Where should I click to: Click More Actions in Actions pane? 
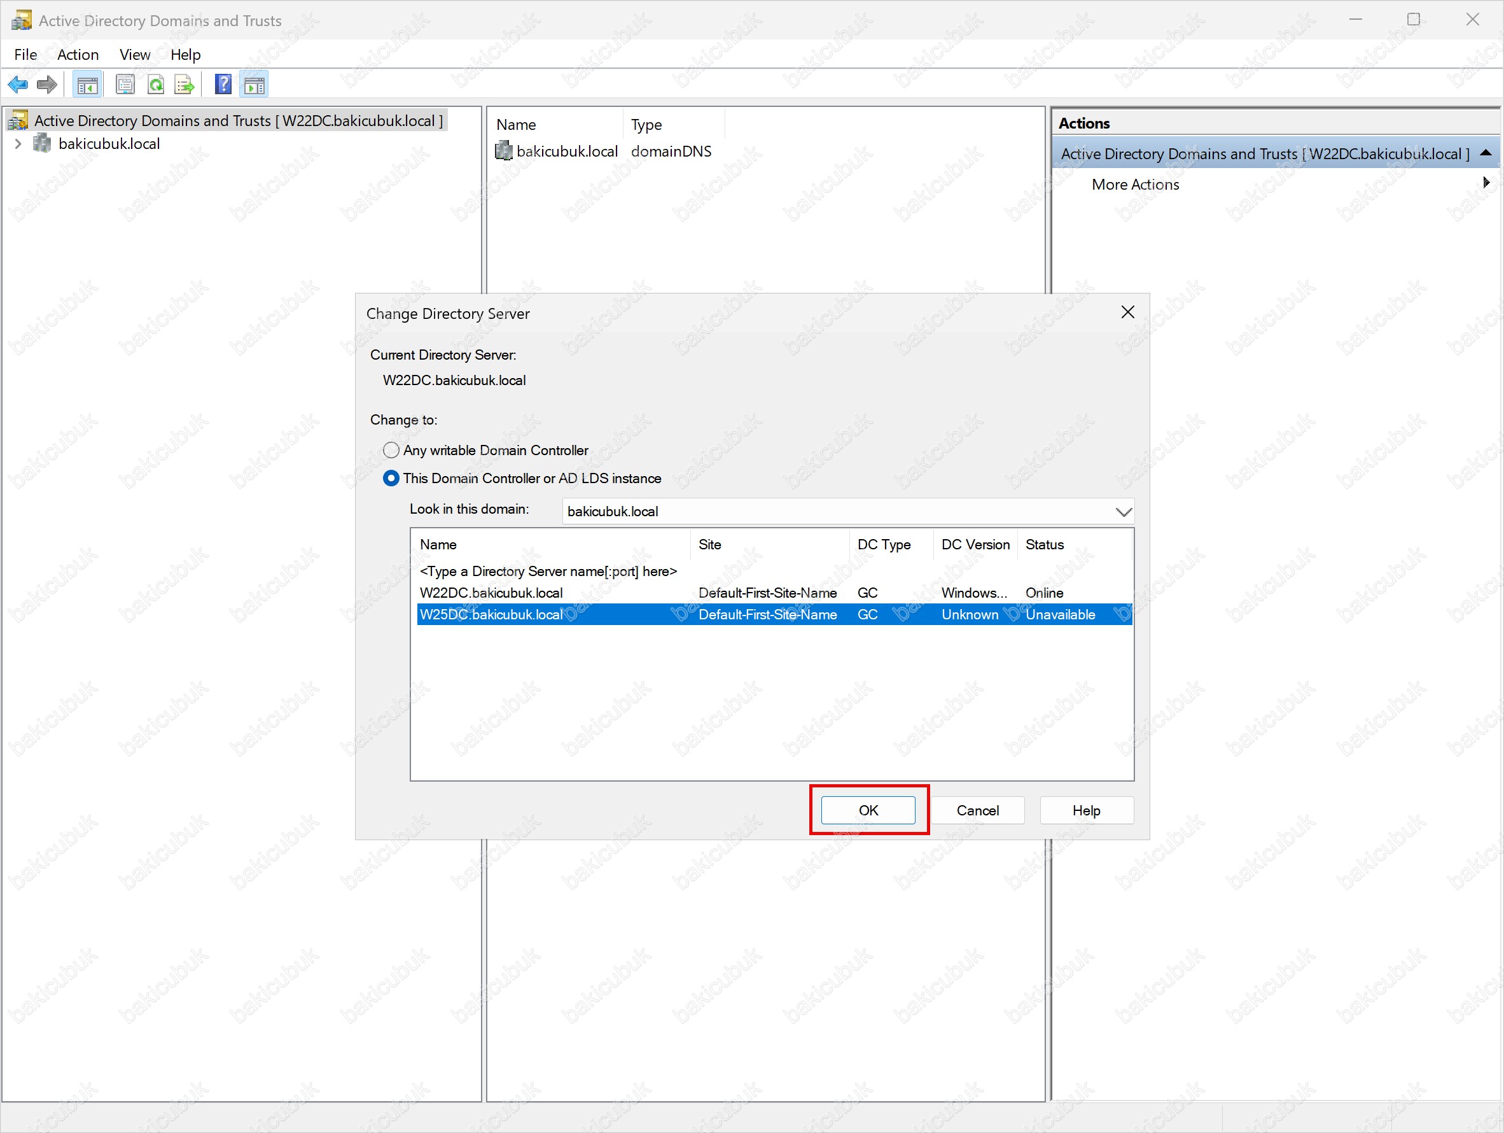tap(1136, 185)
